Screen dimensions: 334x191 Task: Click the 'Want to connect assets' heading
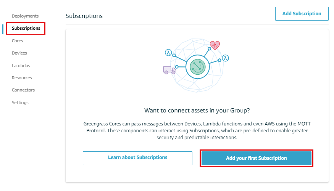[197, 111]
